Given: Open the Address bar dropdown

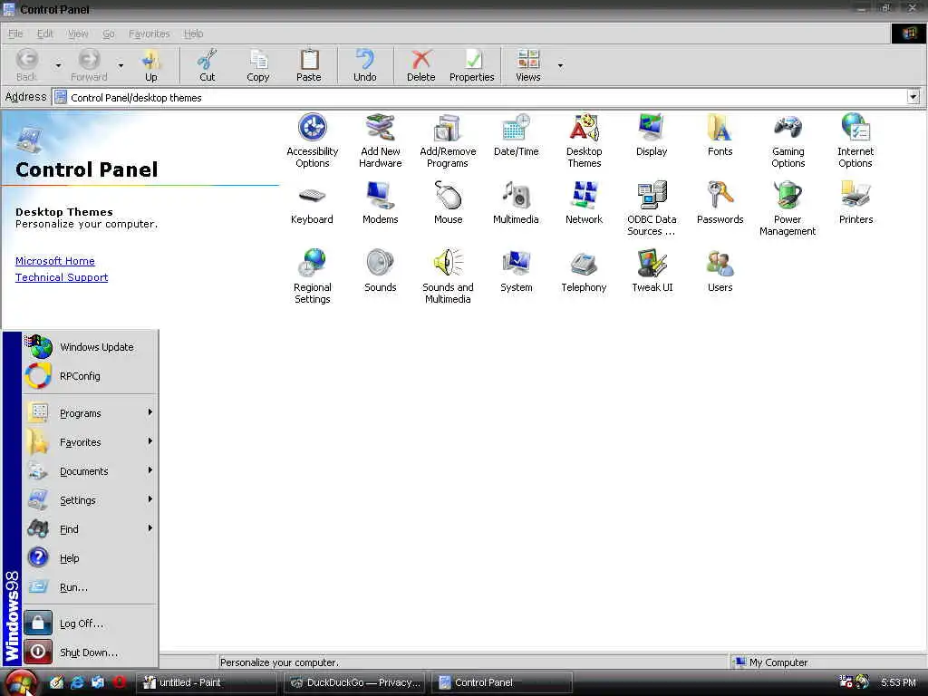Looking at the screenshot, I should point(913,97).
